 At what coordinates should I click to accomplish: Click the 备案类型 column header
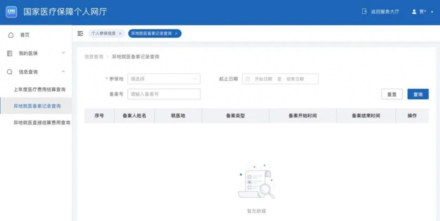[235, 115]
